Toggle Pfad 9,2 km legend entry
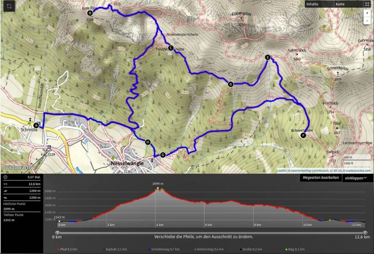374x254 pixels. 67,249
